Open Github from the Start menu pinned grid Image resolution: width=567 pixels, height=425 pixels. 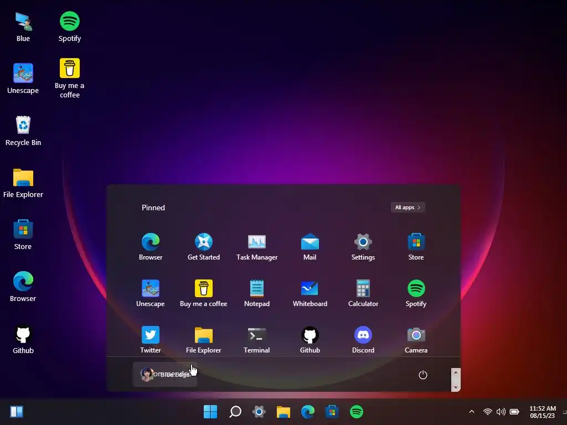point(310,340)
